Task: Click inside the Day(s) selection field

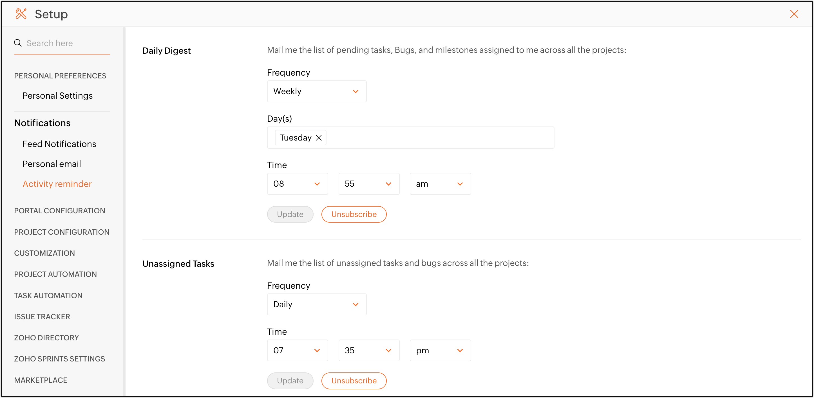Action: (x=439, y=138)
